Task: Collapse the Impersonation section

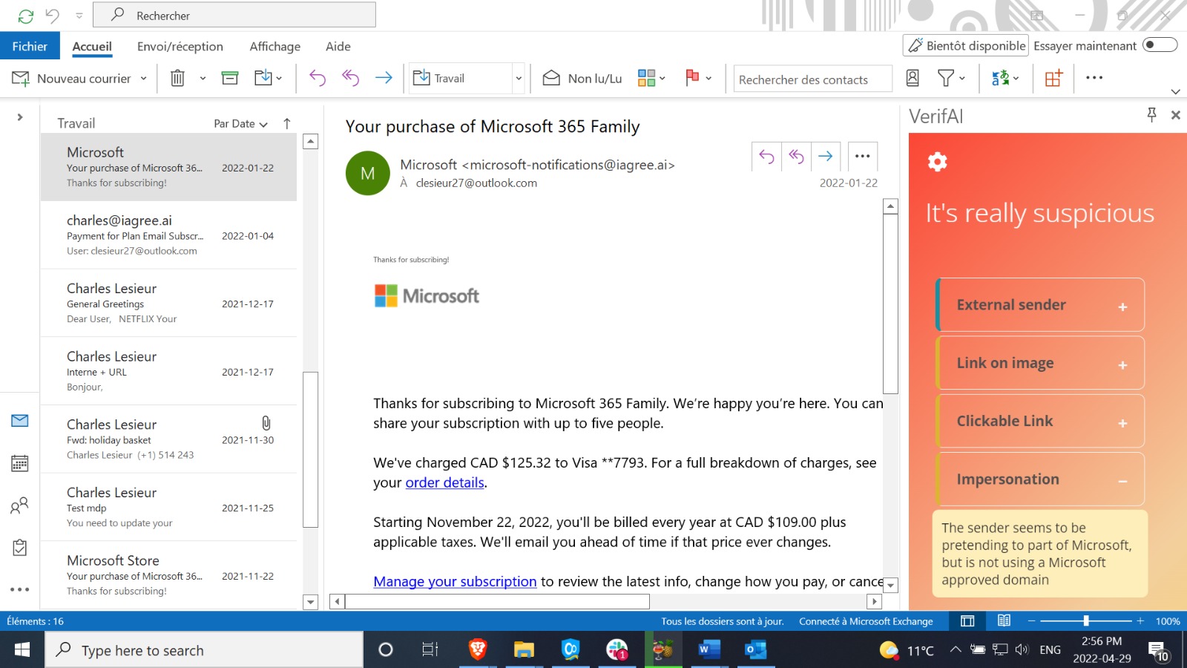Action: click(x=1040, y=479)
